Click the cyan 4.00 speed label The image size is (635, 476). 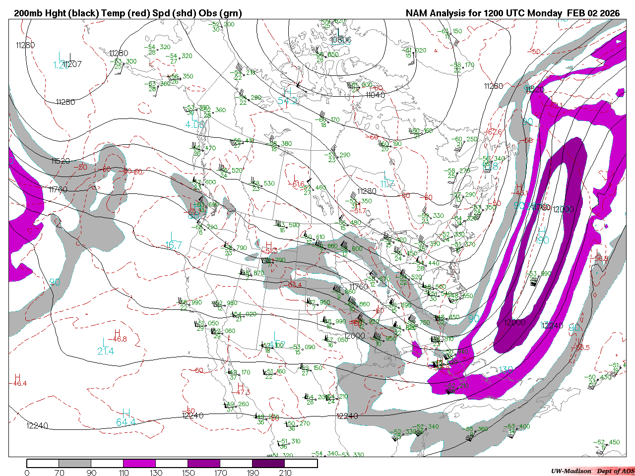tap(195, 125)
